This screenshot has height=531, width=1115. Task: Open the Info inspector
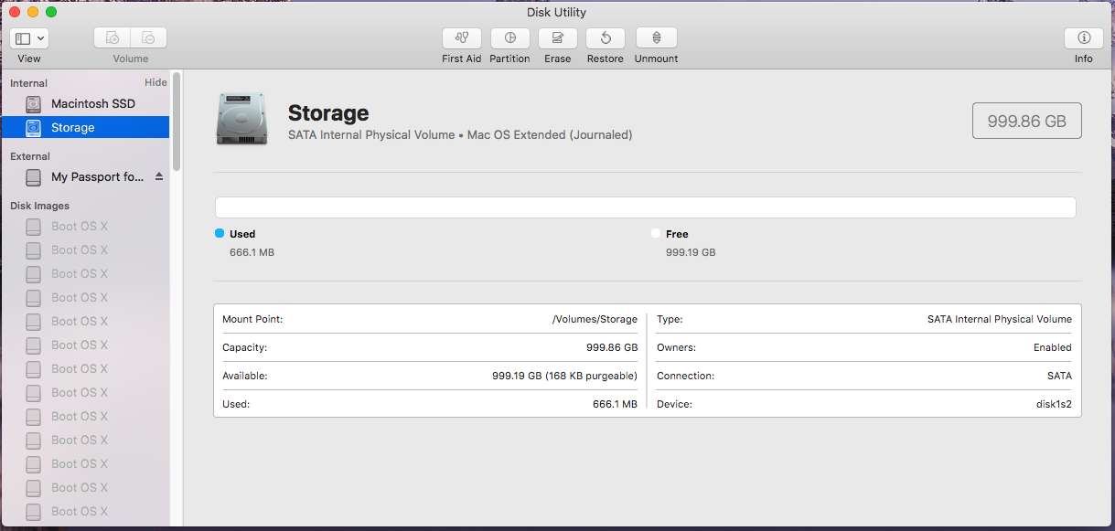click(x=1084, y=38)
